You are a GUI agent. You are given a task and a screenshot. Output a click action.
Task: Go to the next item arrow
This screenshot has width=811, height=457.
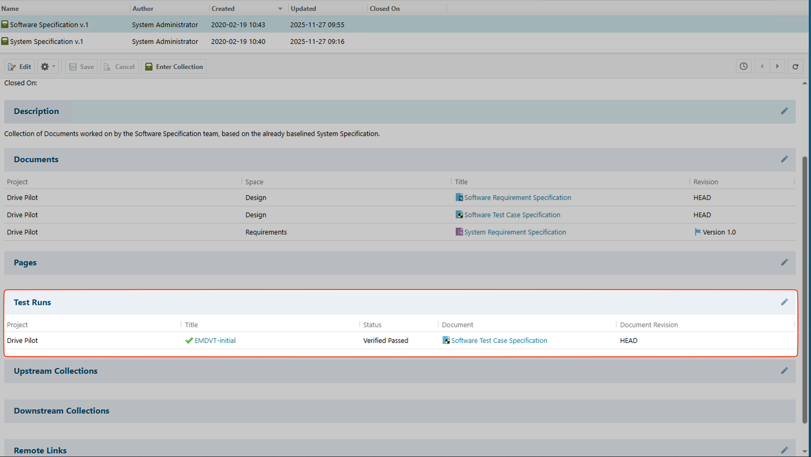pos(777,67)
